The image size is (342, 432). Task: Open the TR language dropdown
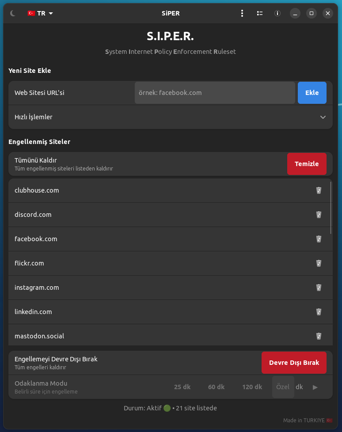tap(40, 13)
